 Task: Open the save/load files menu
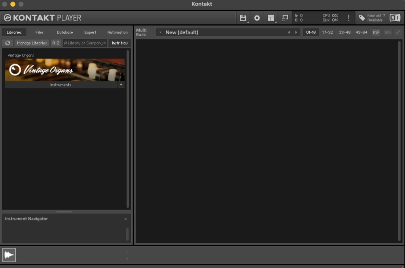tap(243, 18)
